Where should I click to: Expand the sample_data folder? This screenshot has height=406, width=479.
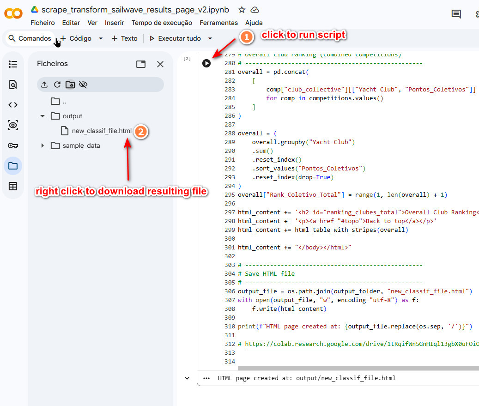pyautogui.click(x=42, y=145)
